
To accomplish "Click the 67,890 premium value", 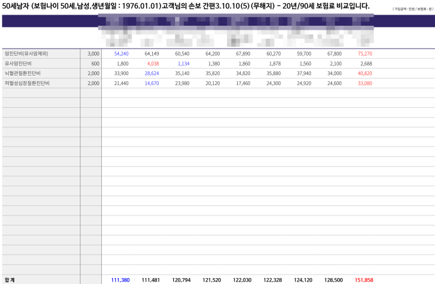I will (x=243, y=54).
